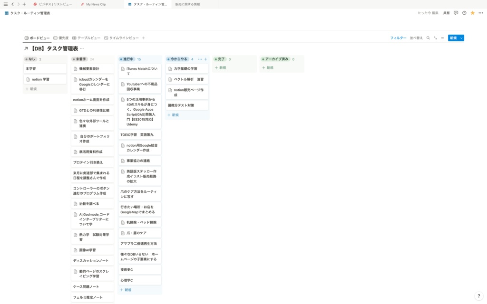Go forward with the right arrow
This screenshot has height=304, width=487.
click(x=19, y=4)
